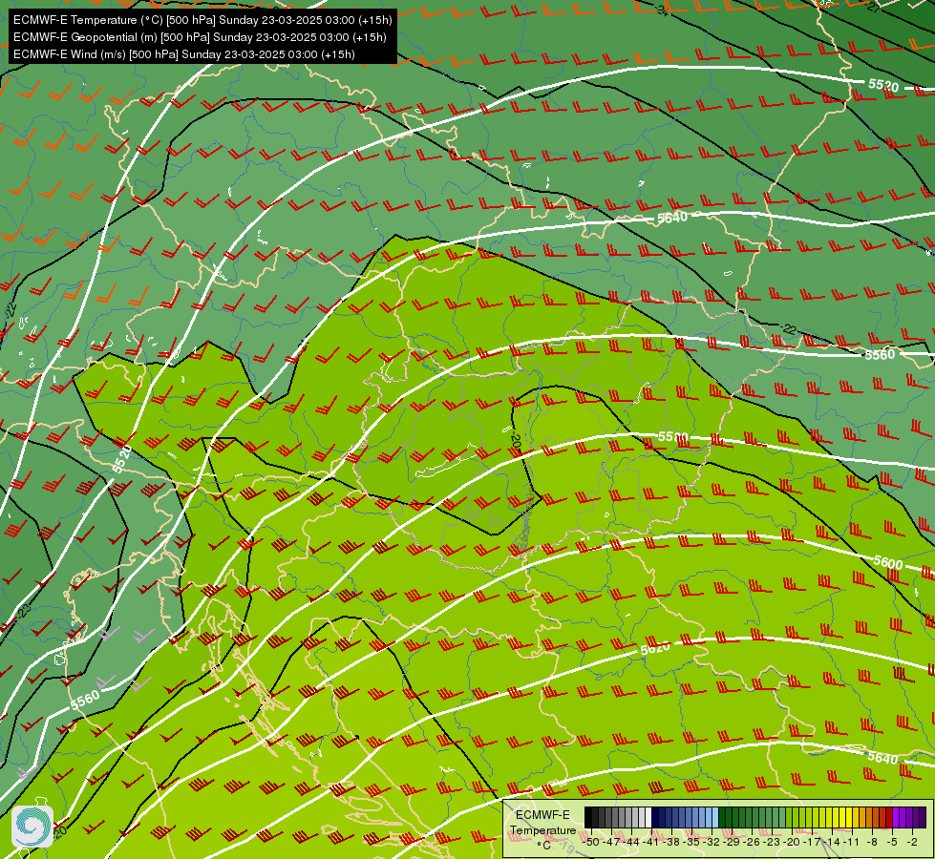Click the -50 tick label in the legend
Viewport: 935px width, 859px height.
click(591, 842)
